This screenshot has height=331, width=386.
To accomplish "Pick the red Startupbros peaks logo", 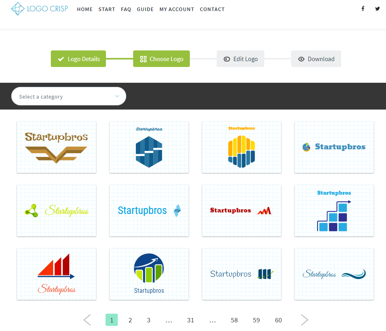I will [x=241, y=211].
